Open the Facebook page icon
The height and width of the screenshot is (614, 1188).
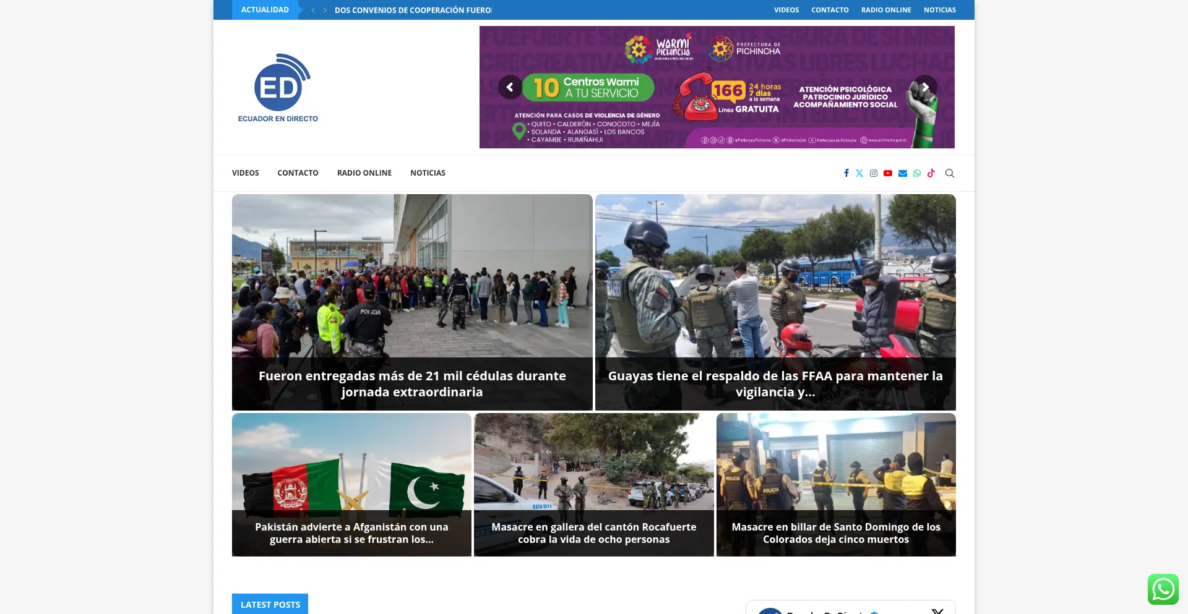pyautogui.click(x=846, y=173)
